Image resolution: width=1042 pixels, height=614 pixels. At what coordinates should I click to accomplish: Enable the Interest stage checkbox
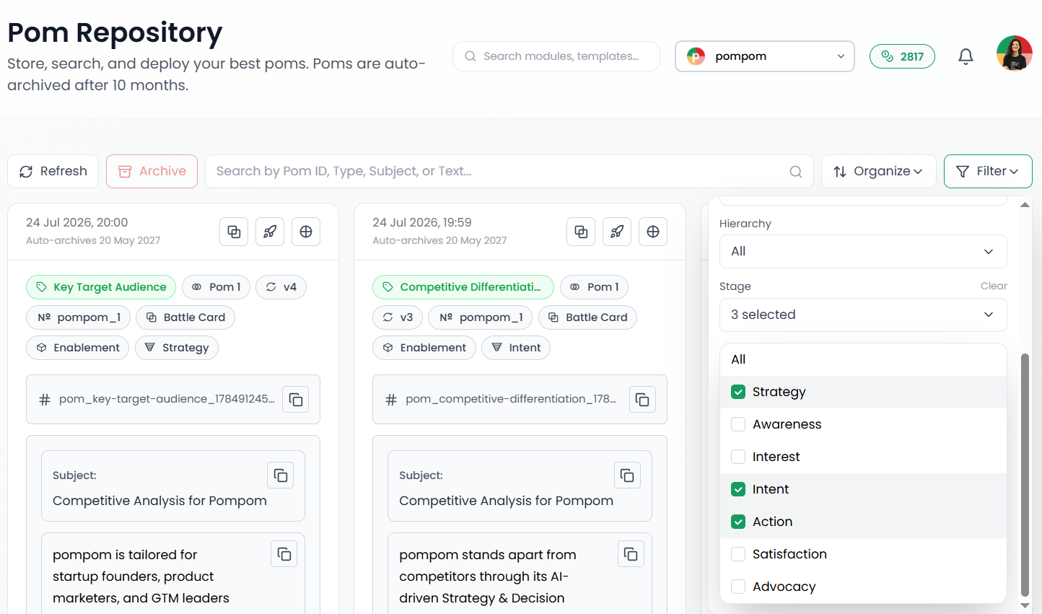pyautogui.click(x=738, y=457)
